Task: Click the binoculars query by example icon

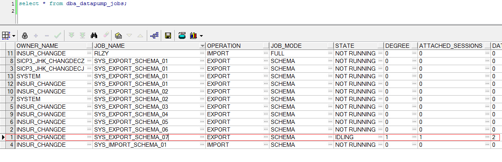Action: [94, 36]
